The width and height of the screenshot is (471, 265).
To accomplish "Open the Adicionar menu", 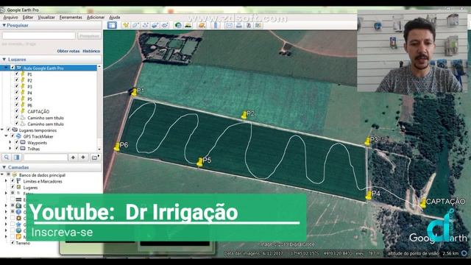I will (96, 18).
